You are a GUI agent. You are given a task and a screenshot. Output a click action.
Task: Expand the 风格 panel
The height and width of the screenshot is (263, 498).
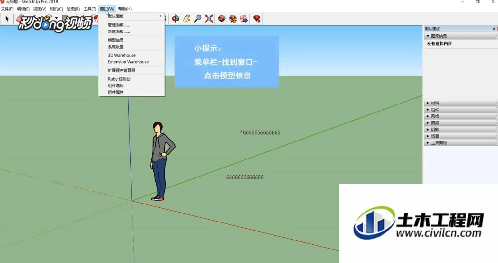point(461,116)
